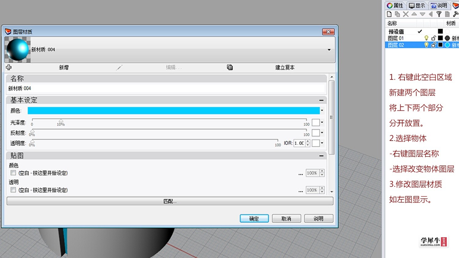Click the delete layer X icon

point(406,14)
